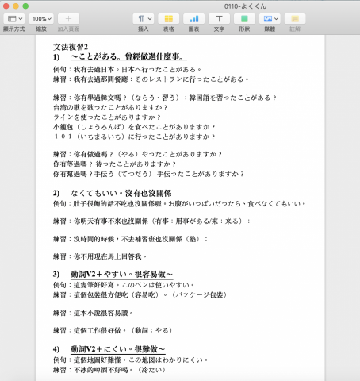Click the line 沒時間的時候，不去補習班也沒關係
This screenshot has width=360, height=381.
point(128,239)
